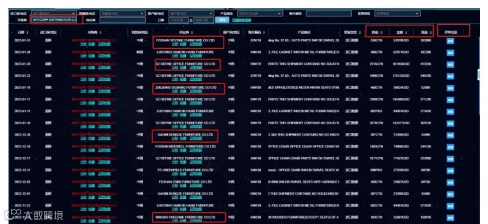
Task: Open order details for the 2023-01-11 row
Action: pyautogui.click(x=450, y=112)
